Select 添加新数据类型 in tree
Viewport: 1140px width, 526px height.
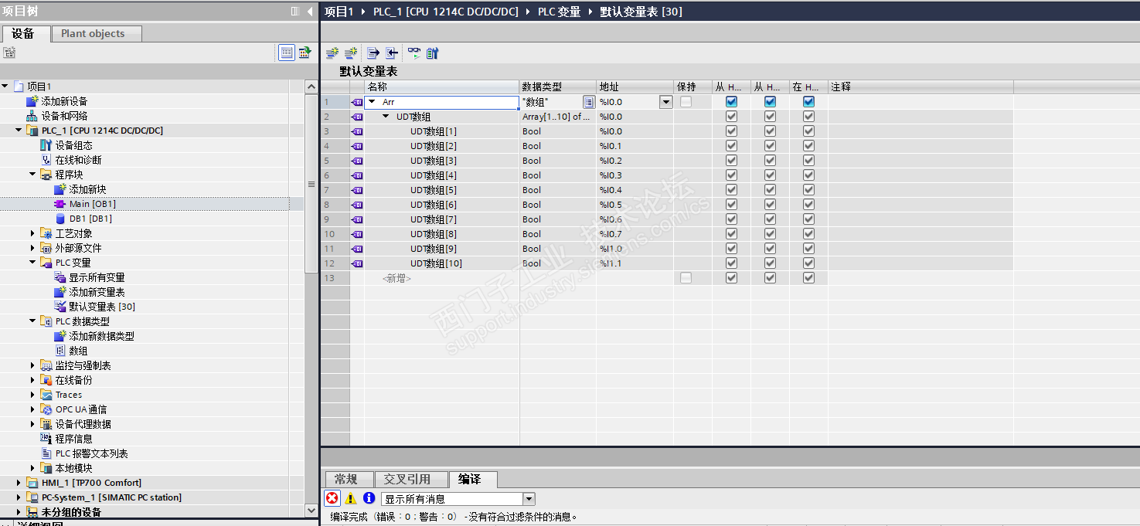pyautogui.click(x=102, y=336)
